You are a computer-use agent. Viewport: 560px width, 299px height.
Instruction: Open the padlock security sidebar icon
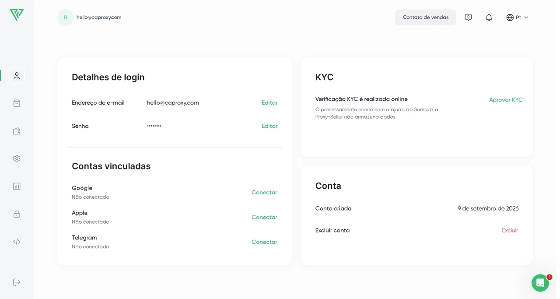[x=17, y=214]
